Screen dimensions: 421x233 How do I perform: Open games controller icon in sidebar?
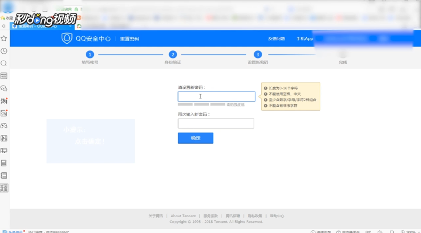[4, 126]
